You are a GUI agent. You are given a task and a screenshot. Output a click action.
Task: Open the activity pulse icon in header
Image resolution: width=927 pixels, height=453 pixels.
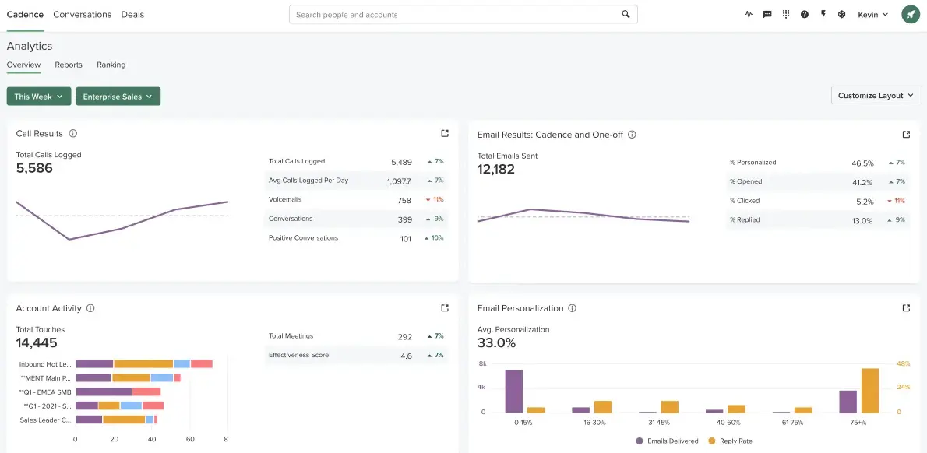[749, 15]
